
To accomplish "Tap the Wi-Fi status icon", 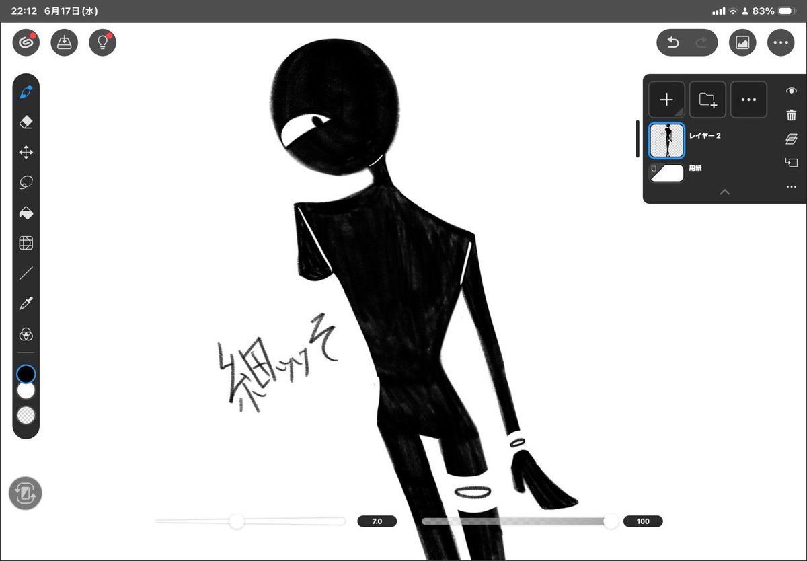I will [x=733, y=11].
